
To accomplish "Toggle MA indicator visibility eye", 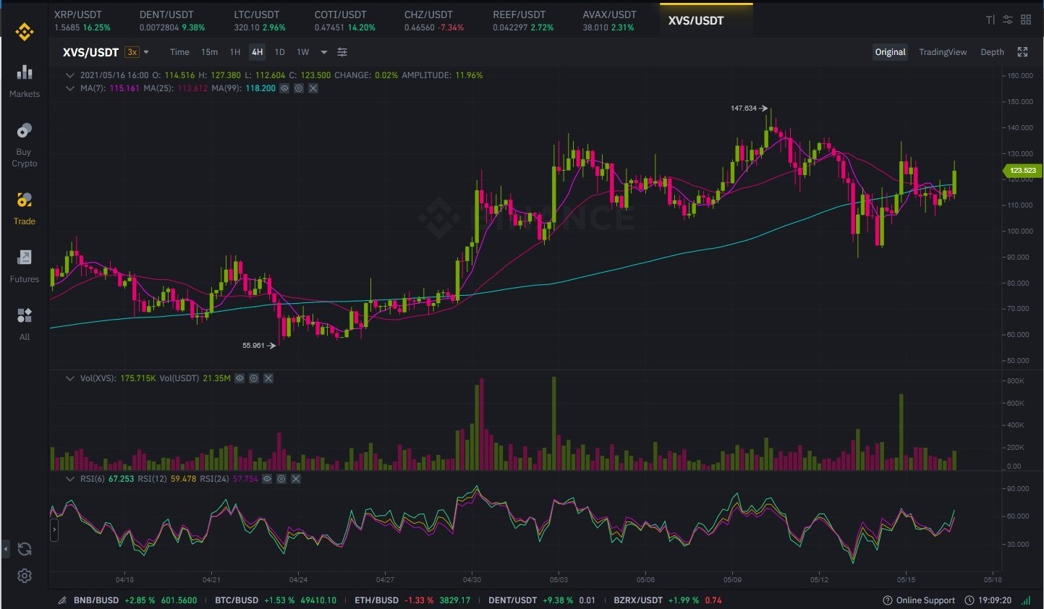I will (x=284, y=88).
